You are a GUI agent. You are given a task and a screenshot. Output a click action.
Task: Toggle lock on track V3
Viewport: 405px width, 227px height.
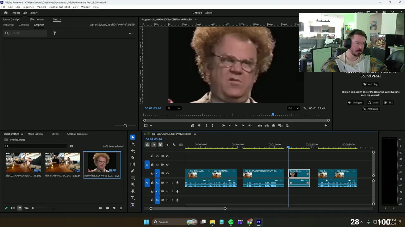(x=152, y=156)
